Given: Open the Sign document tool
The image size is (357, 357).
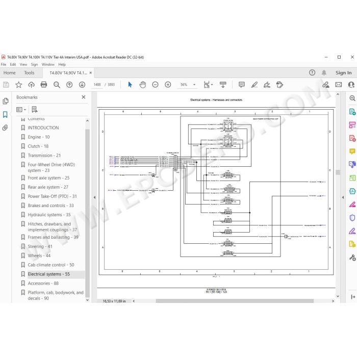Looking at the screenshot, I should [267, 85].
